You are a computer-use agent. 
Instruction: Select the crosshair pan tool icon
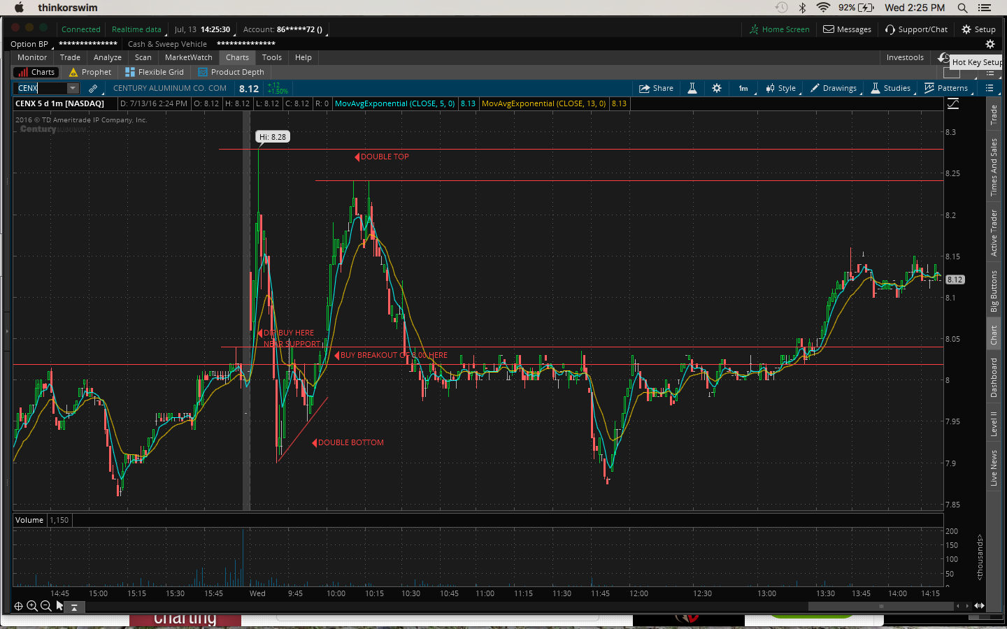[18, 606]
